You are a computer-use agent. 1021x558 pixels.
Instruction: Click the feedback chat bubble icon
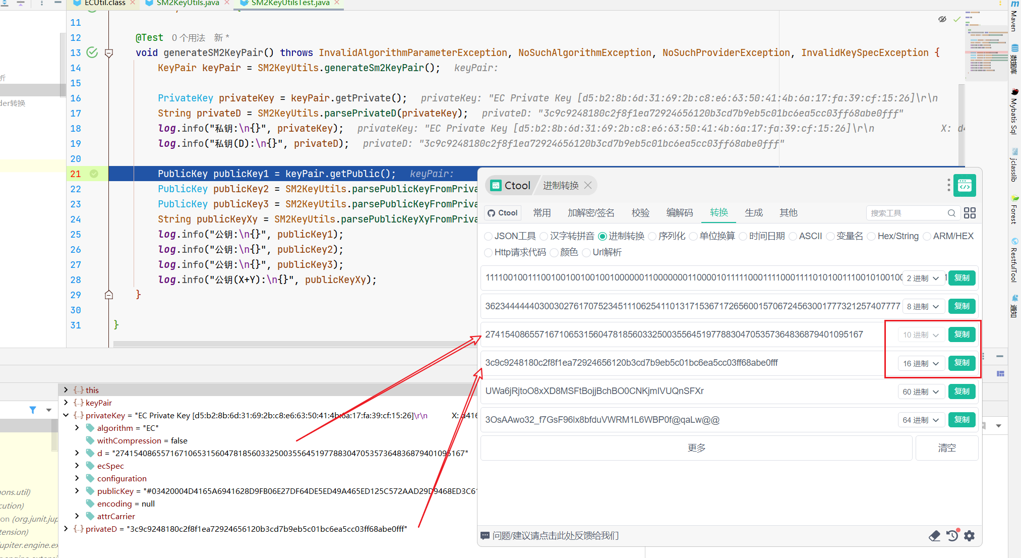click(485, 536)
